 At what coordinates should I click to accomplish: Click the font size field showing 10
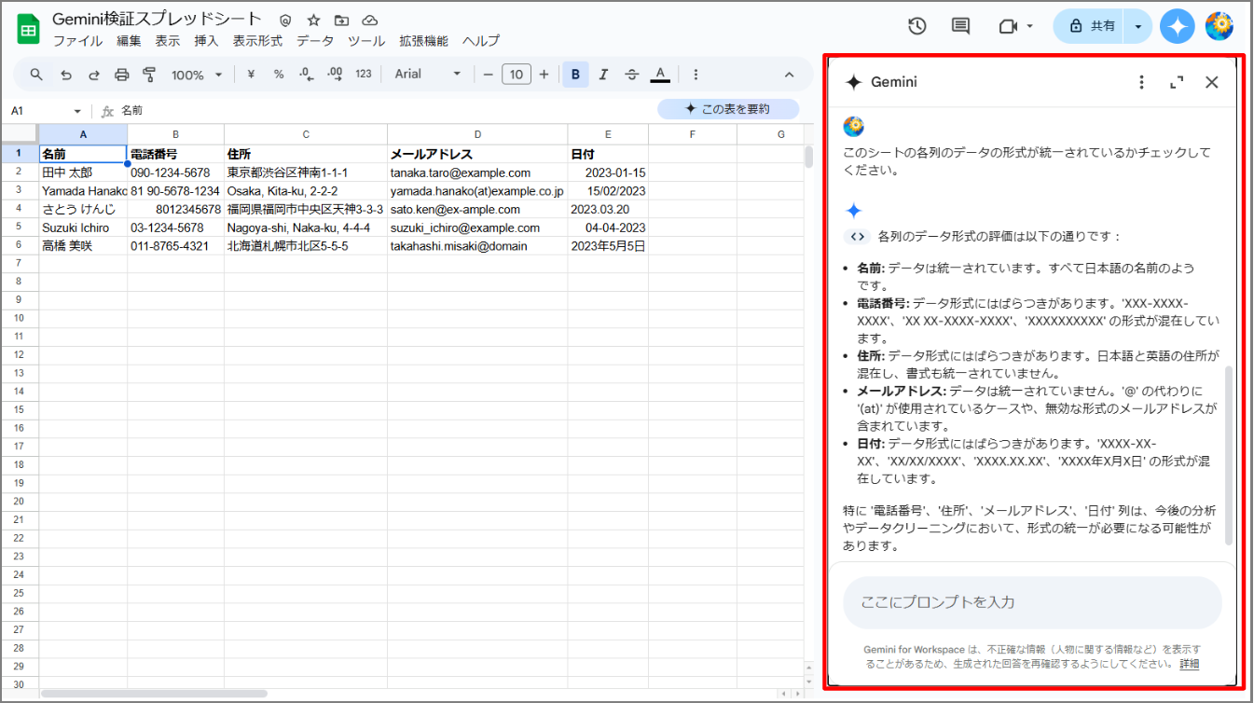point(516,75)
